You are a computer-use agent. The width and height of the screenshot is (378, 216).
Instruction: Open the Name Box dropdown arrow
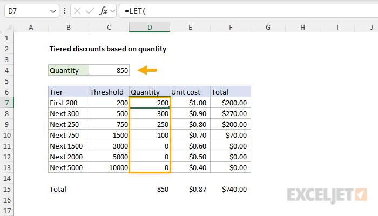53,11
